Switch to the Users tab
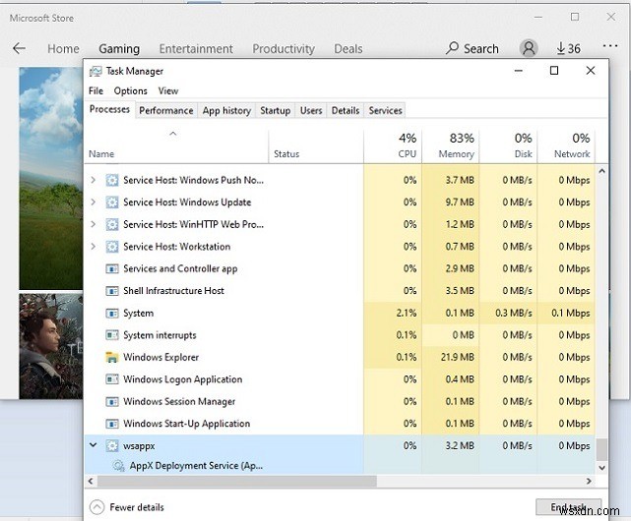This screenshot has width=631, height=521. [x=311, y=110]
